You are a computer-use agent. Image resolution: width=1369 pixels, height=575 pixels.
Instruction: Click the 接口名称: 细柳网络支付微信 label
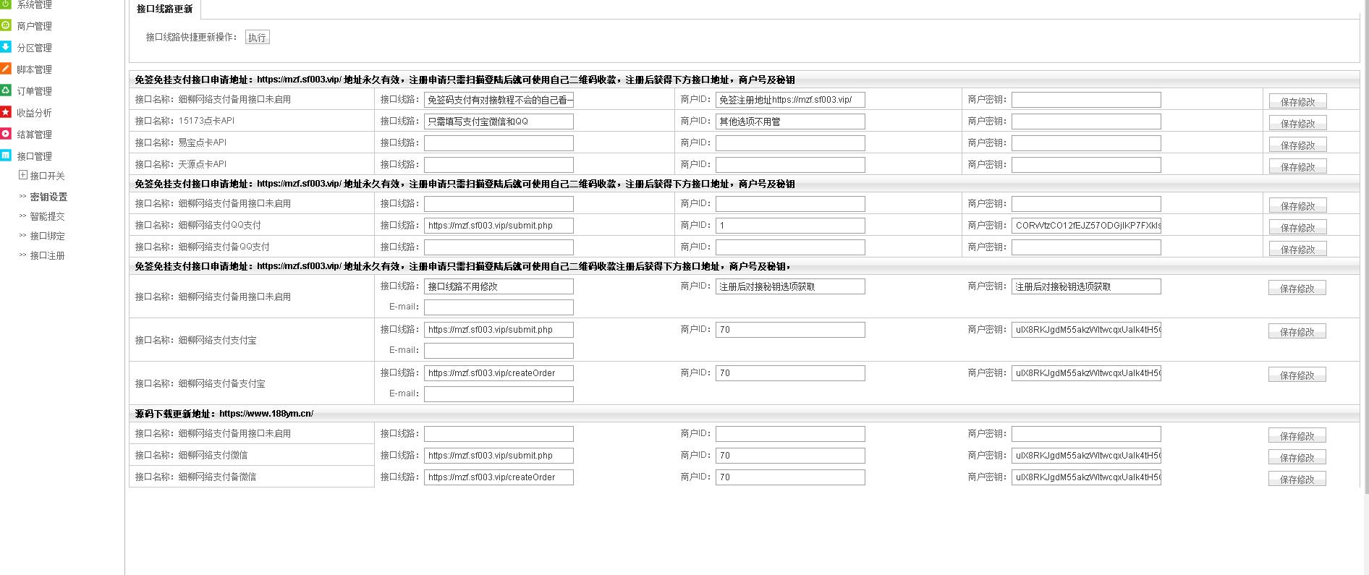[x=191, y=455]
